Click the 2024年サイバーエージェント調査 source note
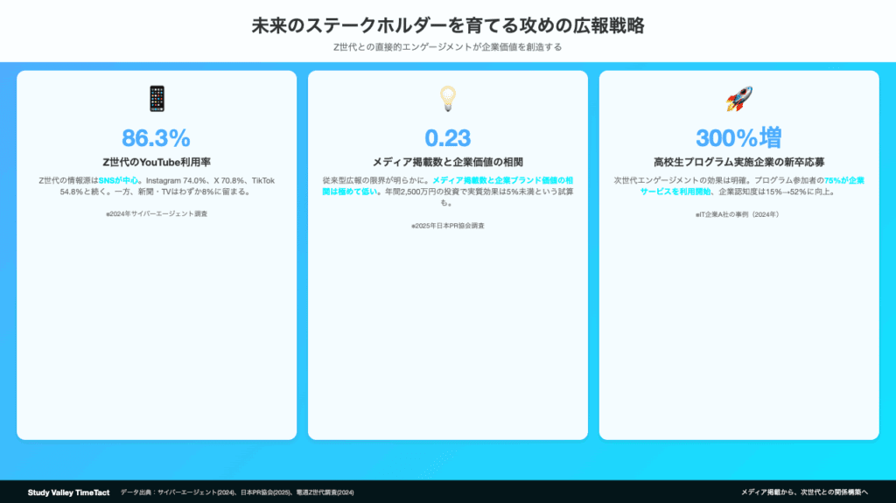Screen dimensions: 896x503 pos(157,213)
